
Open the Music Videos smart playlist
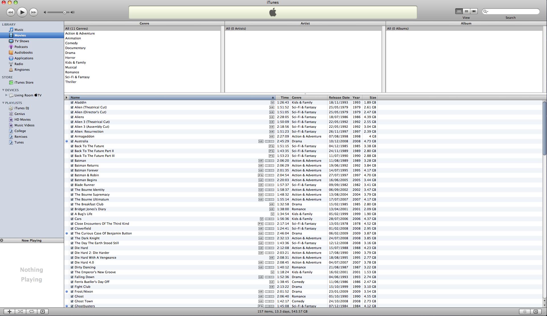[24, 125]
